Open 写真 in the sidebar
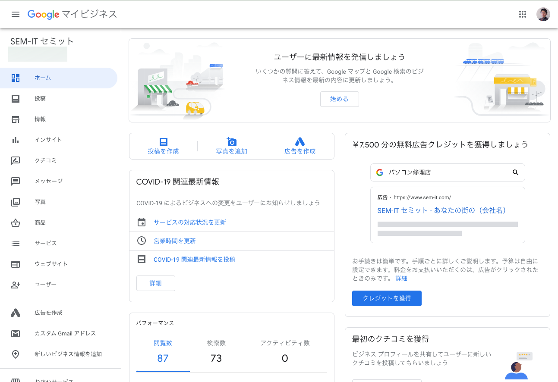 click(59, 202)
